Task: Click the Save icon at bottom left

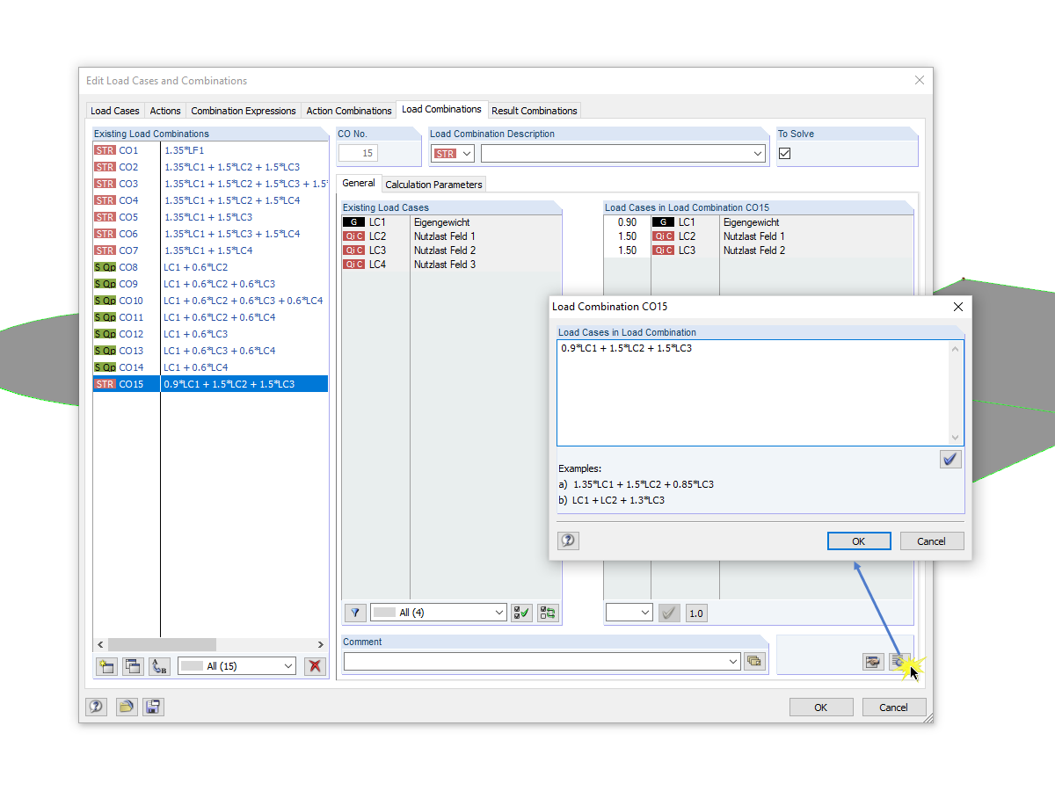Action: [x=153, y=707]
